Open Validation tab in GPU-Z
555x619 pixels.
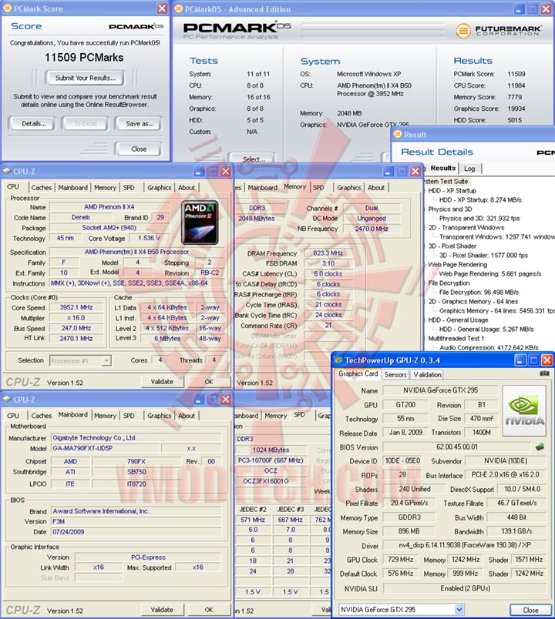[427, 375]
